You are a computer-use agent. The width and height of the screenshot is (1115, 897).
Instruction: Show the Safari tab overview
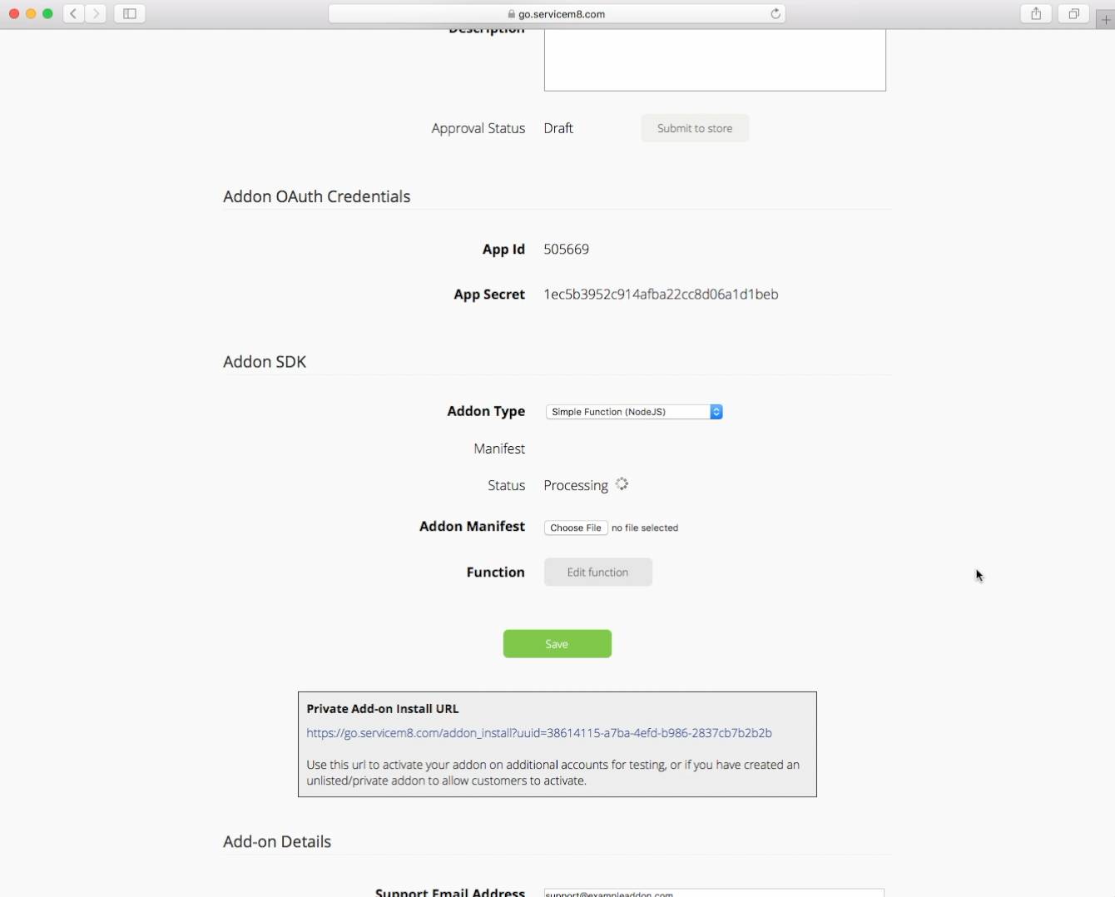[1074, 13]
